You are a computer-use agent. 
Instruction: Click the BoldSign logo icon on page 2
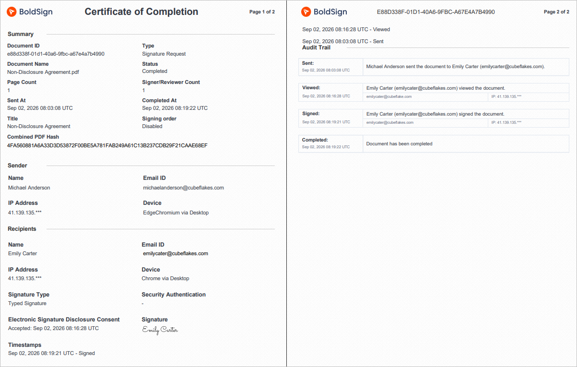(x=306, y=12)
